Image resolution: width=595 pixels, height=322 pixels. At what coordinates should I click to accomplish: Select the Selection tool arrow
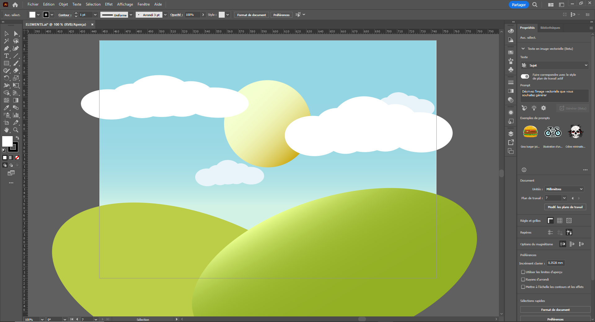click(7, 33)
